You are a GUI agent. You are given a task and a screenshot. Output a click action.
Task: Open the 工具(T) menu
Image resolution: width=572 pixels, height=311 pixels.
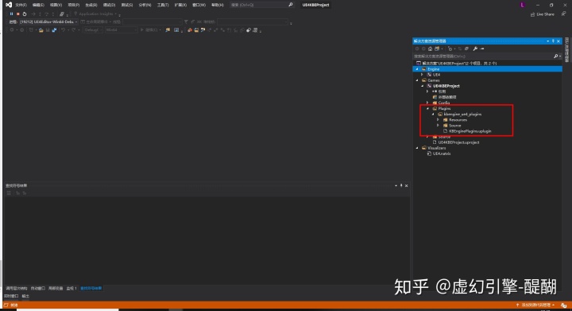point(163,5)
